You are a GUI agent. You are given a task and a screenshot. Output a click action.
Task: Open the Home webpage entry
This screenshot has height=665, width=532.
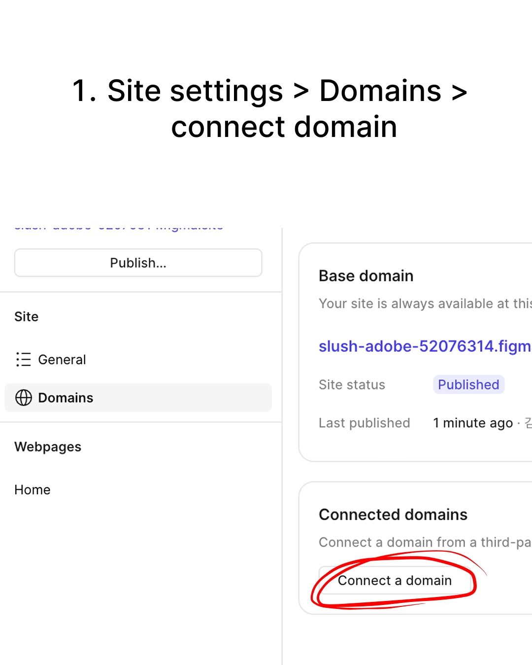click(x=33, y=490)
